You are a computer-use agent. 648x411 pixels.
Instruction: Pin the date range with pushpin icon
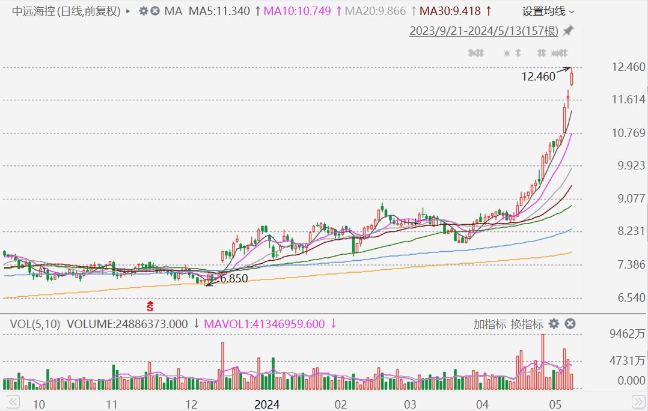point(568,31)
